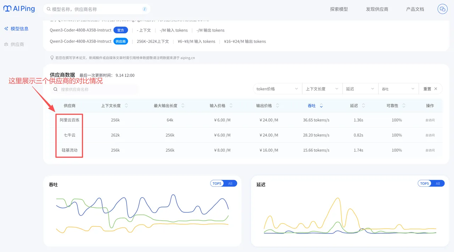
Task: Open the 吞吐 filter dropdown
Action: tap(398, 89)
